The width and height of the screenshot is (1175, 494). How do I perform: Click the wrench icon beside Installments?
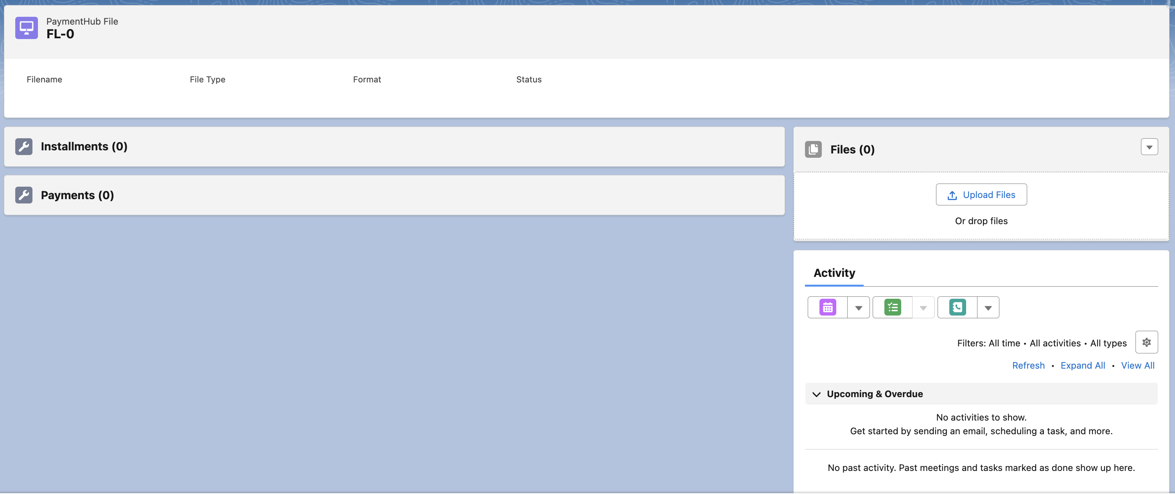pyautogui.click(x=24, y=146)
